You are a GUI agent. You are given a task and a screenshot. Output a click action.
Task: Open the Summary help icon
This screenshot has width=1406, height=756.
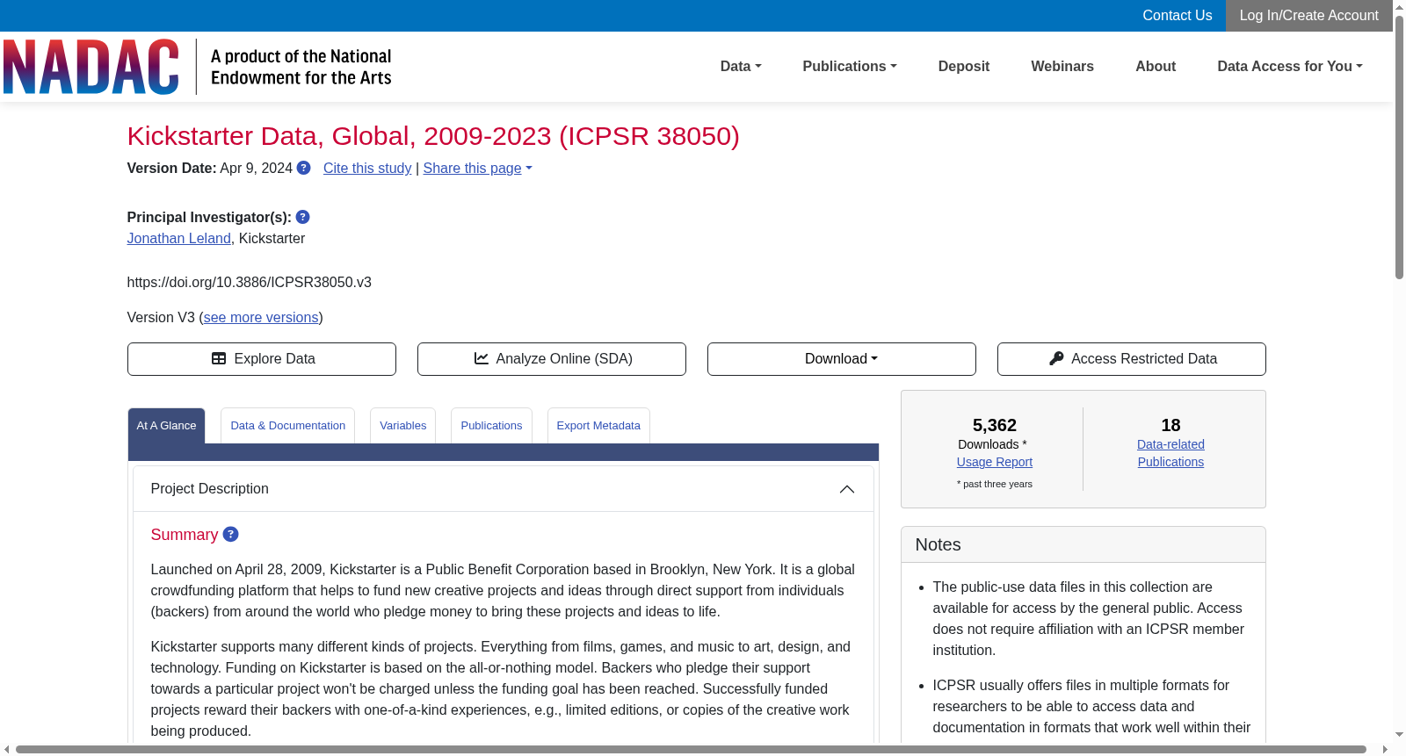(x=230, y=534)
